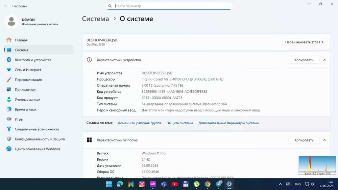Collapse the Характеристики Windows section

coord(324,140)
